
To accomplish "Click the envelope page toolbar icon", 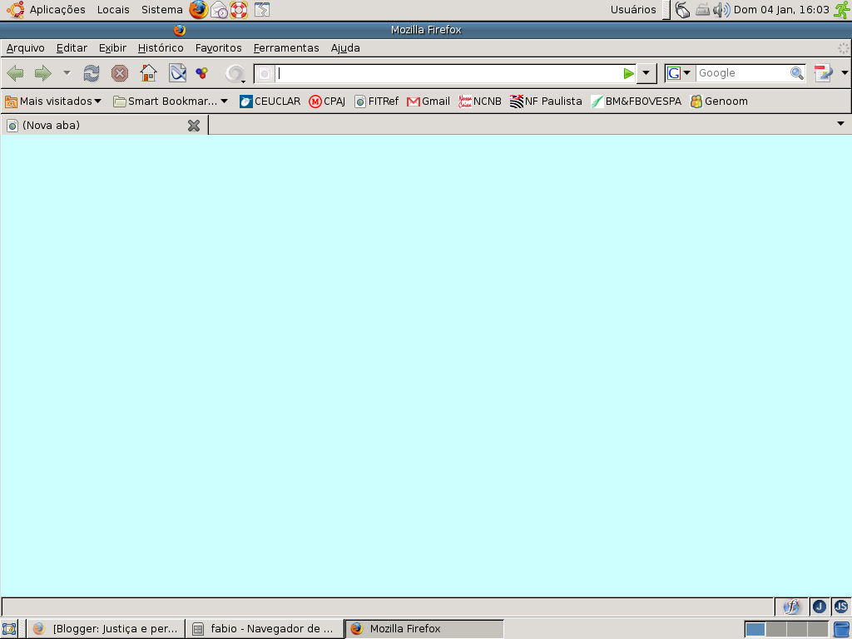I will tap(178, 73).
